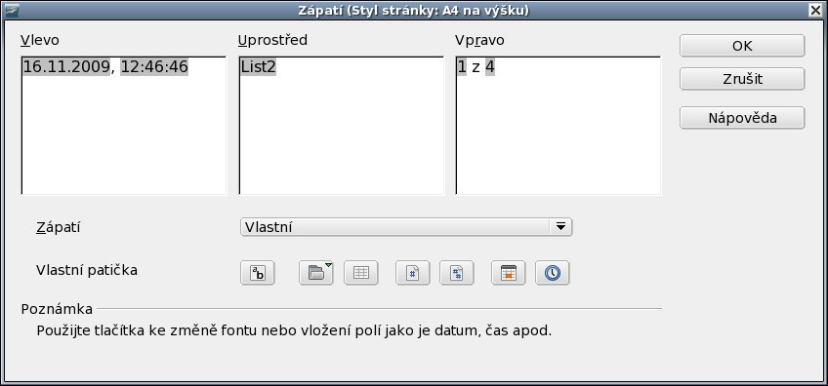
Task: Click inside the Vlevo footer text area
Action: (x=124, y=126)
